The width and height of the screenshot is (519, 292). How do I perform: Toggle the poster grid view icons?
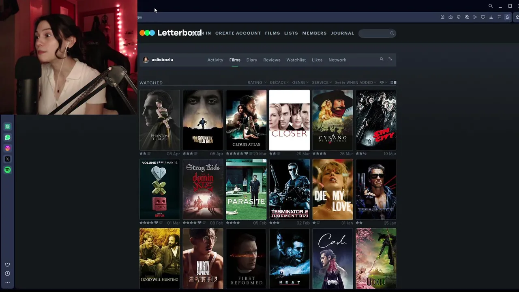click(393, 82)
